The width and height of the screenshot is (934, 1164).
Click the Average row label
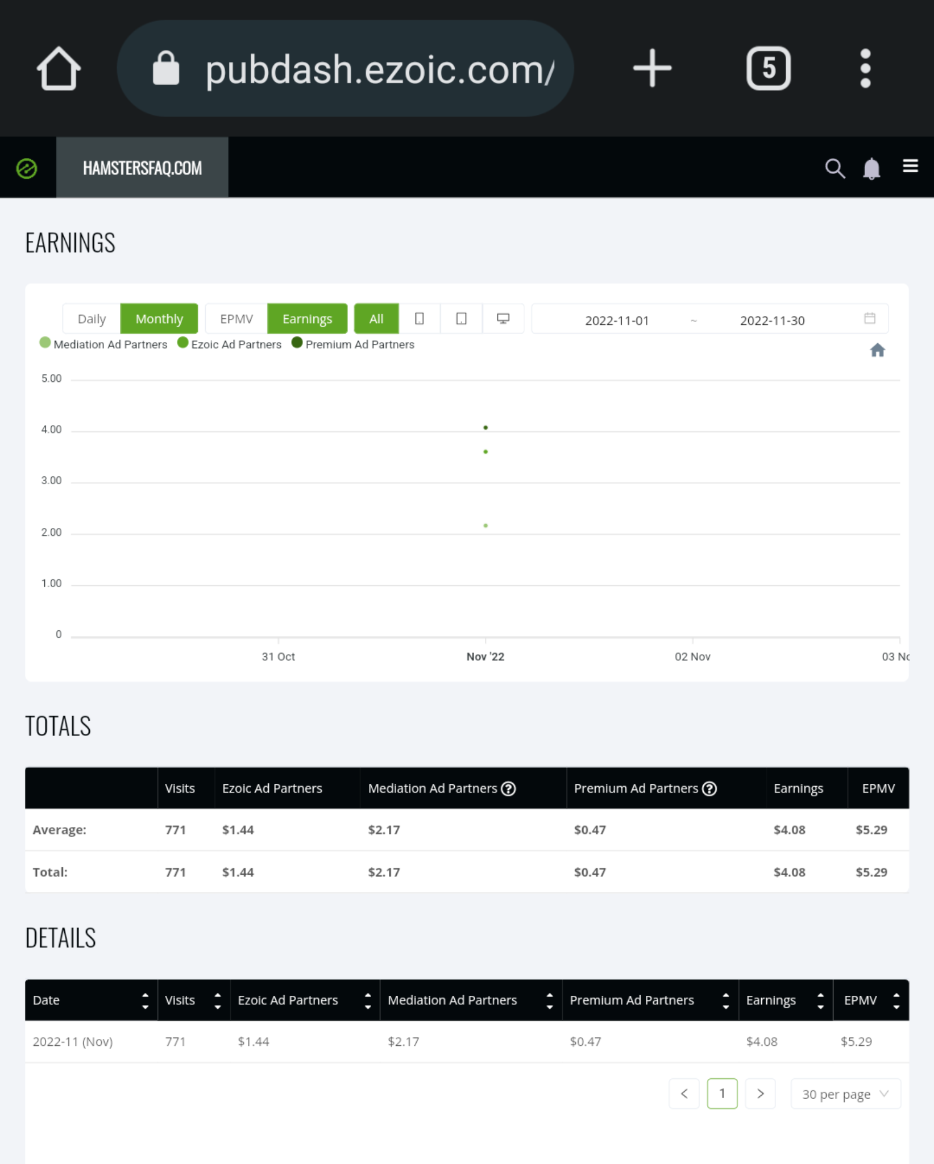click(60, 830)
